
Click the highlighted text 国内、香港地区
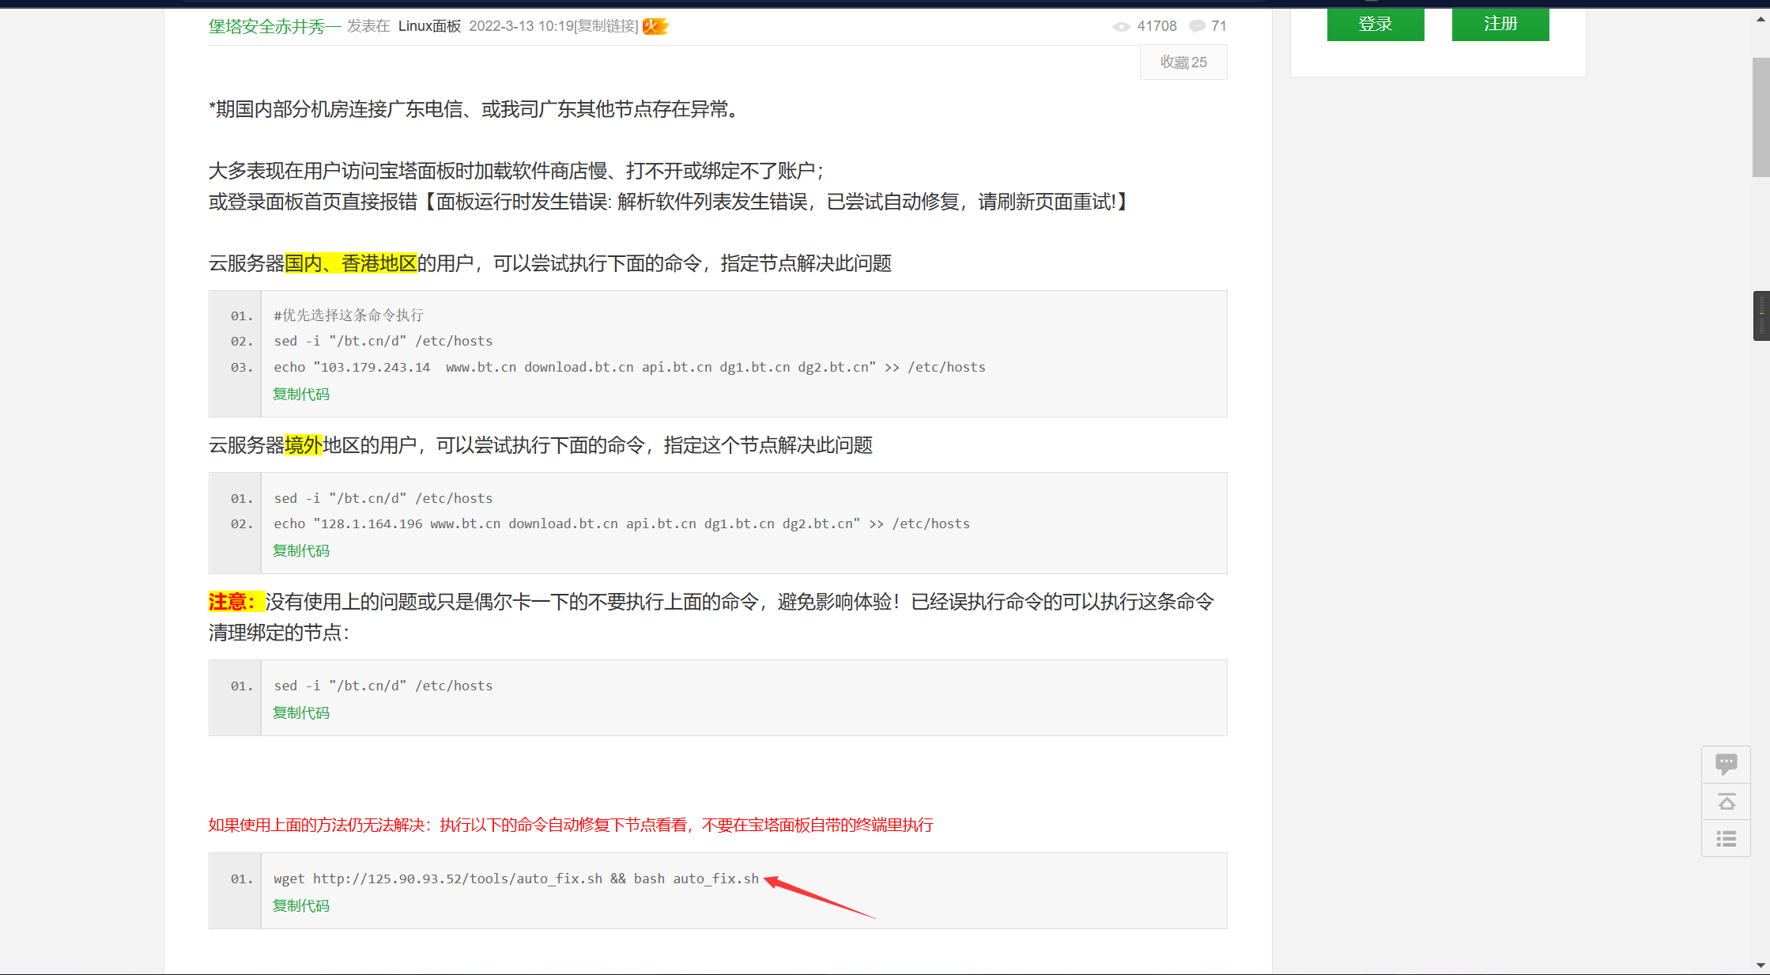point(351,263)
